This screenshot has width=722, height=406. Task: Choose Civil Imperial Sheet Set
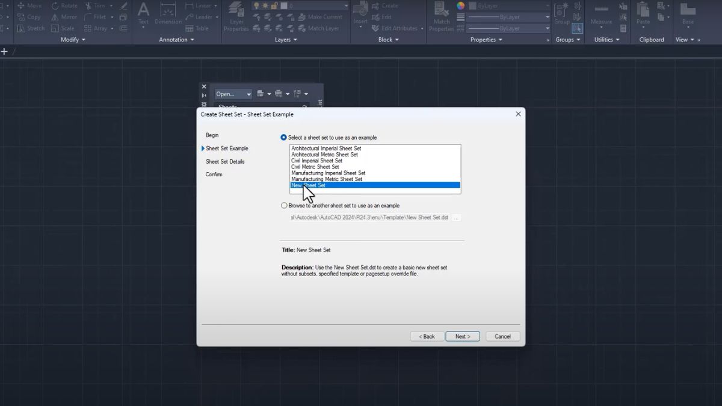(x=375, y=161)
